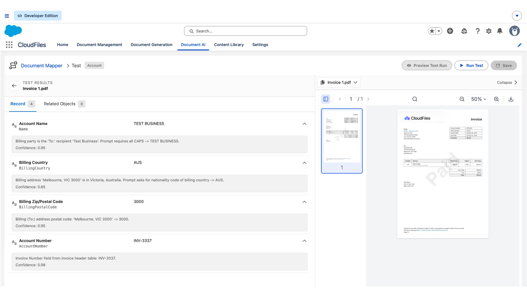
Task: Open the App Launcher dots grid
Action: (x=9, y=45)
